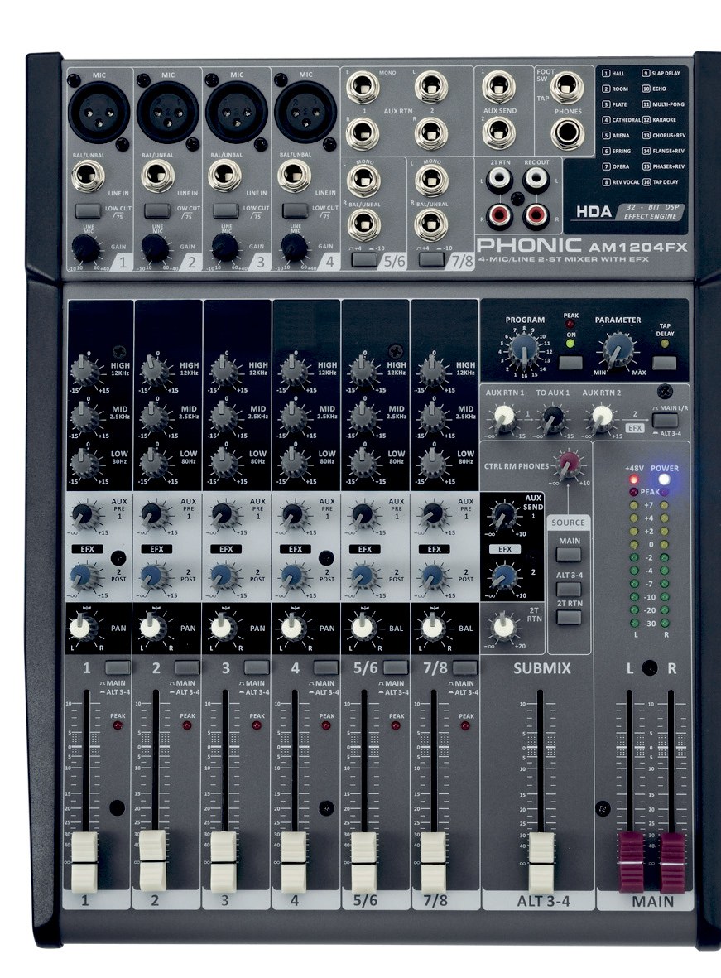The image size is (721, 978).
Task: Toggle channel 4 MAIN/ALT 3-4 switch
Action: (x=326, y=667)
